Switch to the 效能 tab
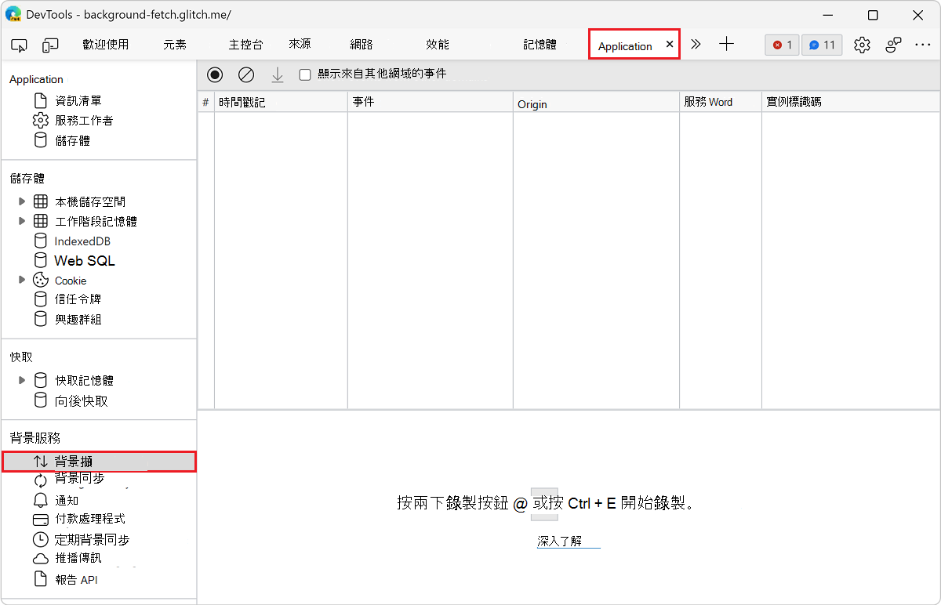This screenshot has height=605, width=941. [438, 45]
